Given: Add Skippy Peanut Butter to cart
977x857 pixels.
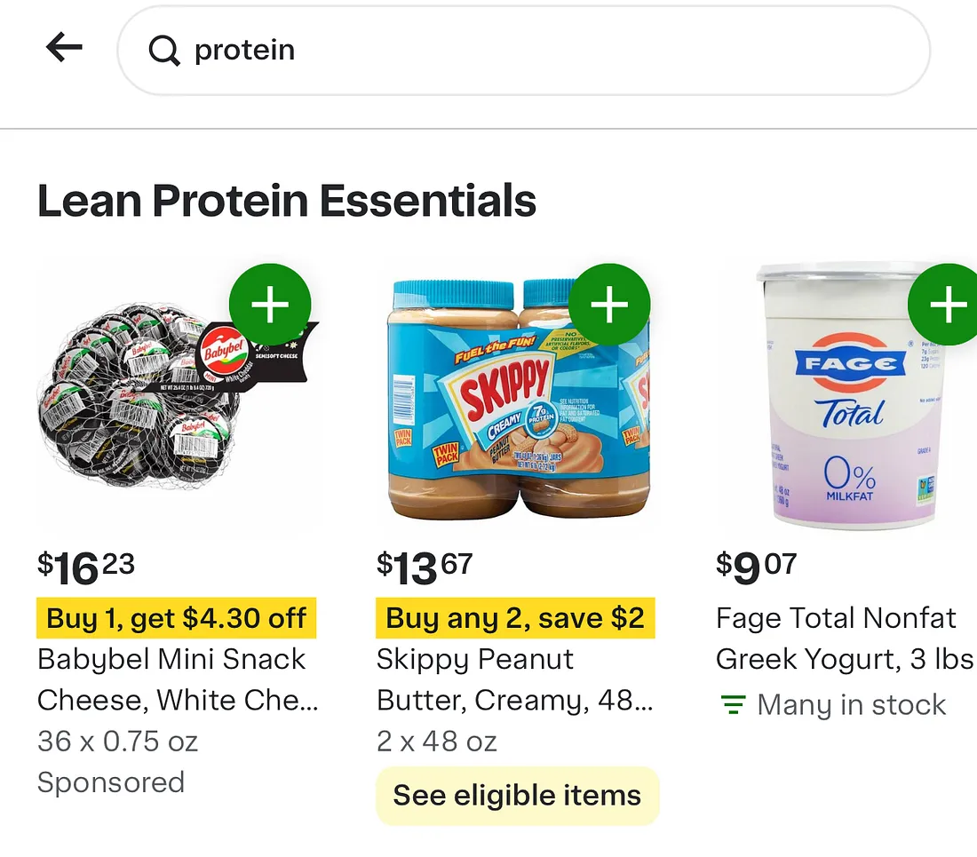Looking at the screenshot, I should point(609,305).
